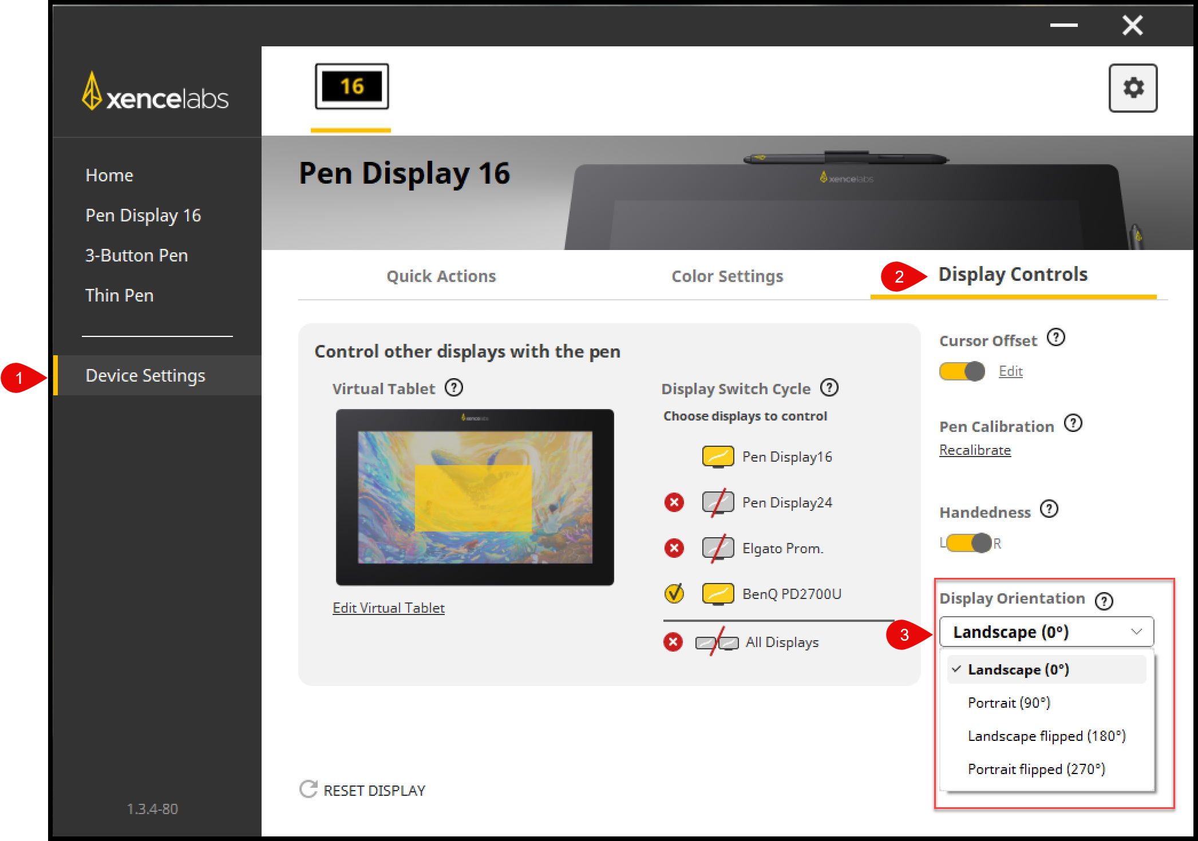Open 3-Button Pen in sidebar
This screenshot has height=841, width=1198.
click(x=136, y=255)
